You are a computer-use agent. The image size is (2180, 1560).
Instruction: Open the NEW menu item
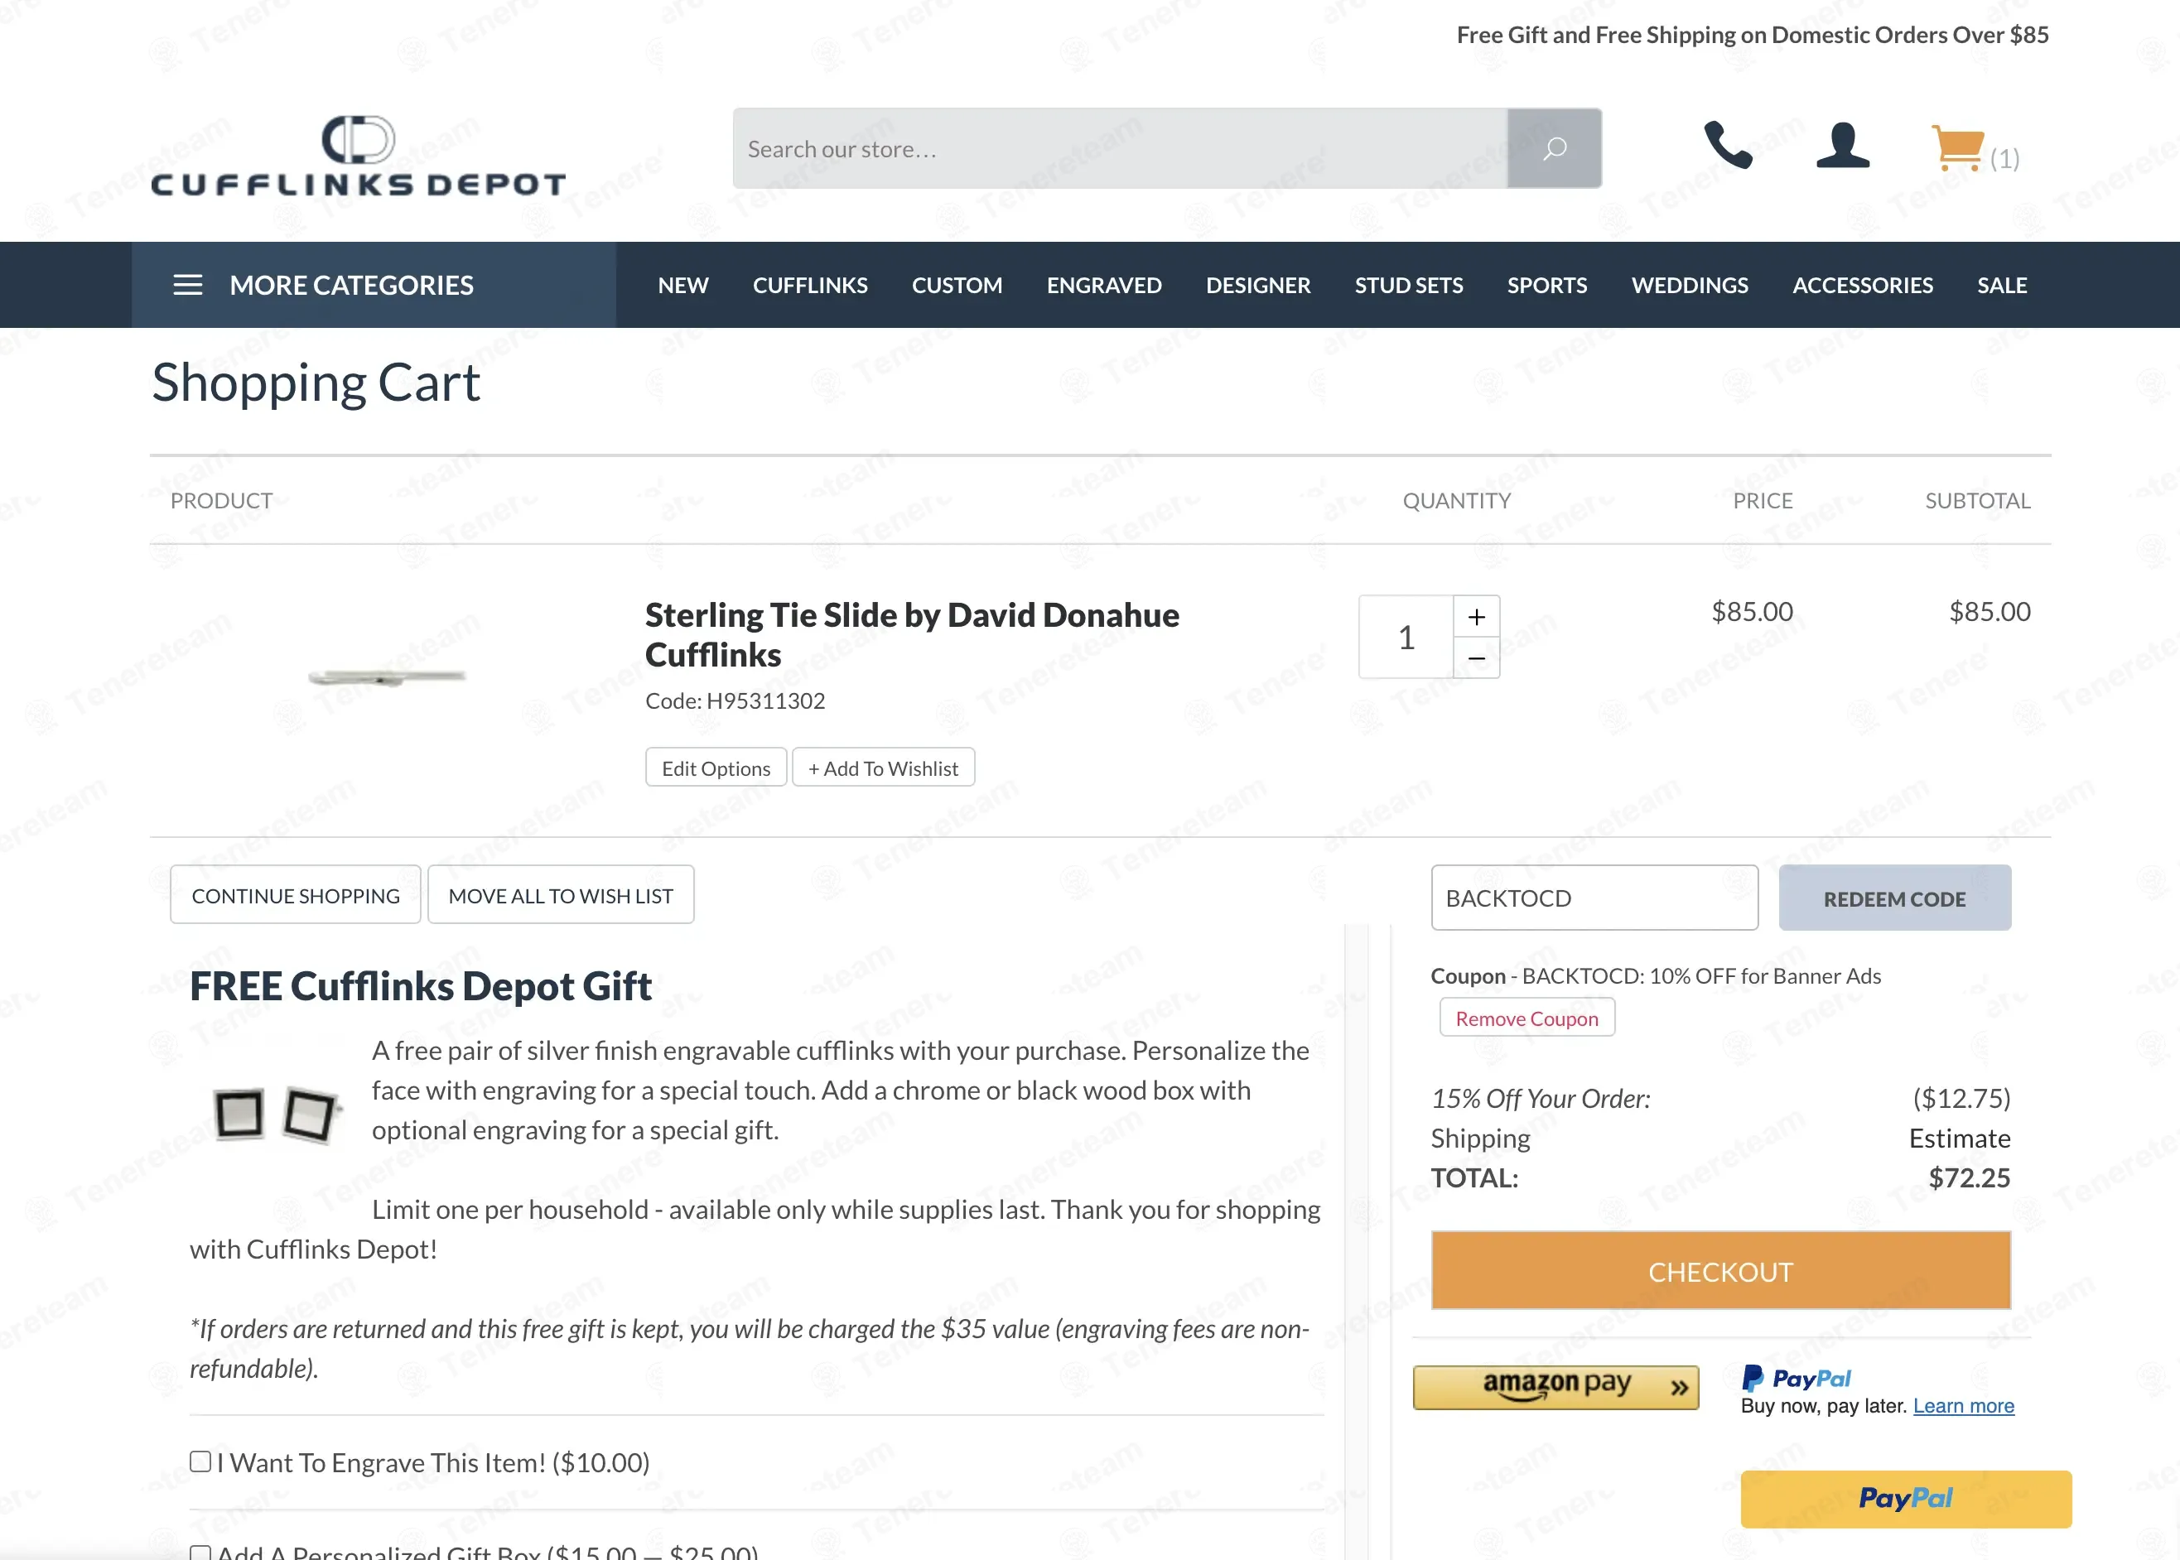(x=683, y=286)
